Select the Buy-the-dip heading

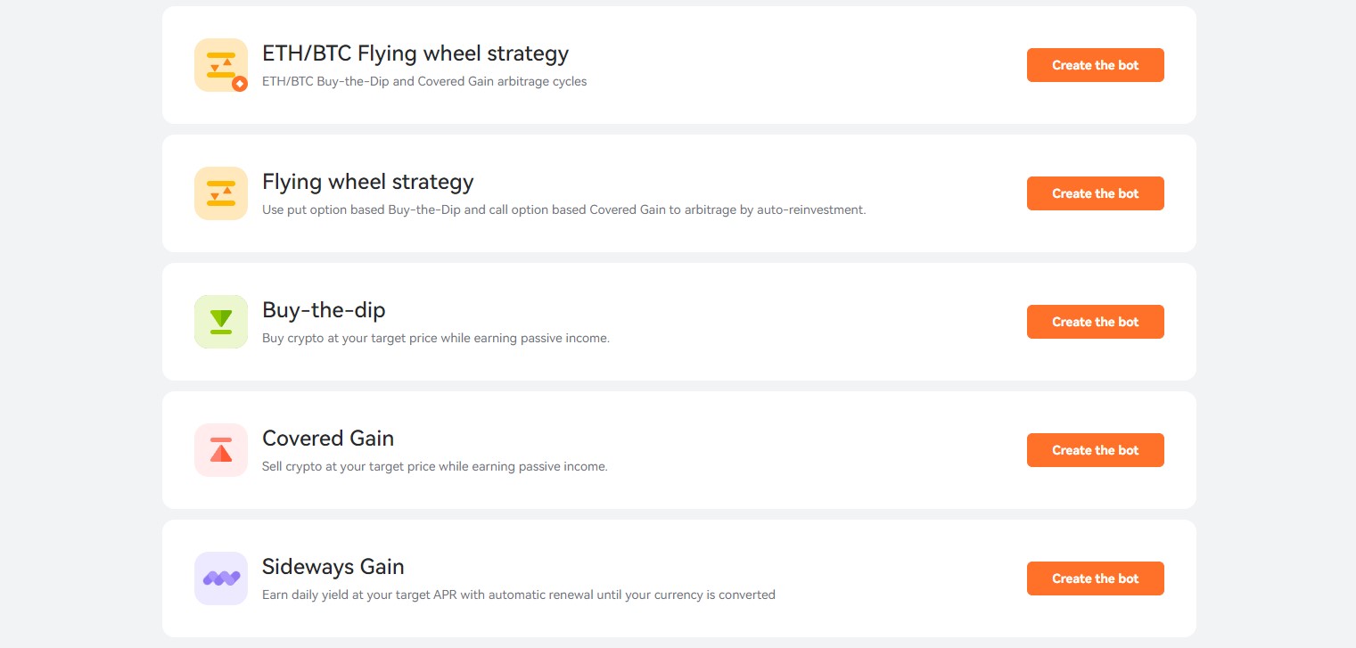click(x=324, y=310)
